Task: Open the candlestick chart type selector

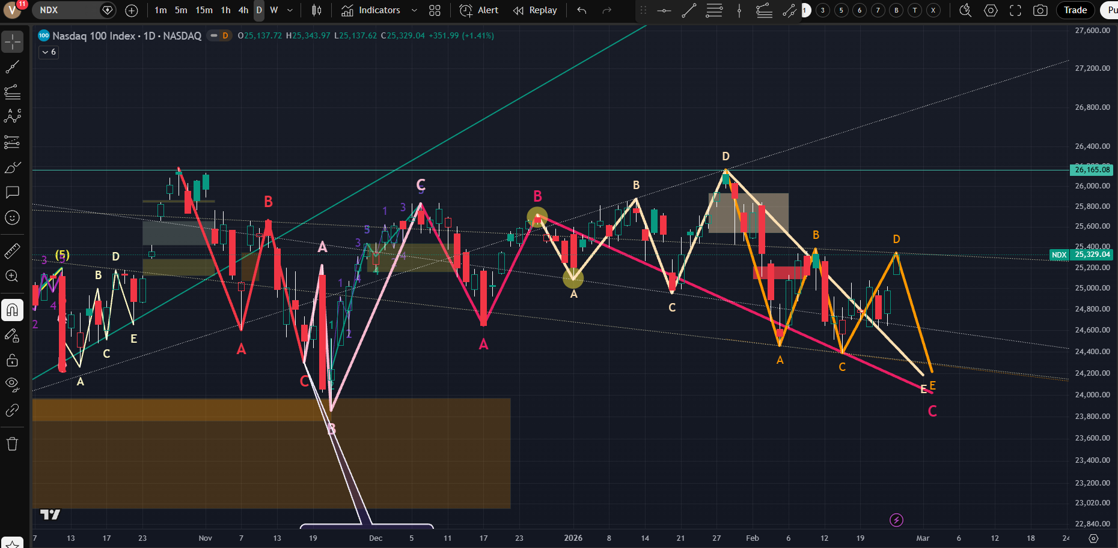Action: pyautogui.click(x=317, y=10)
